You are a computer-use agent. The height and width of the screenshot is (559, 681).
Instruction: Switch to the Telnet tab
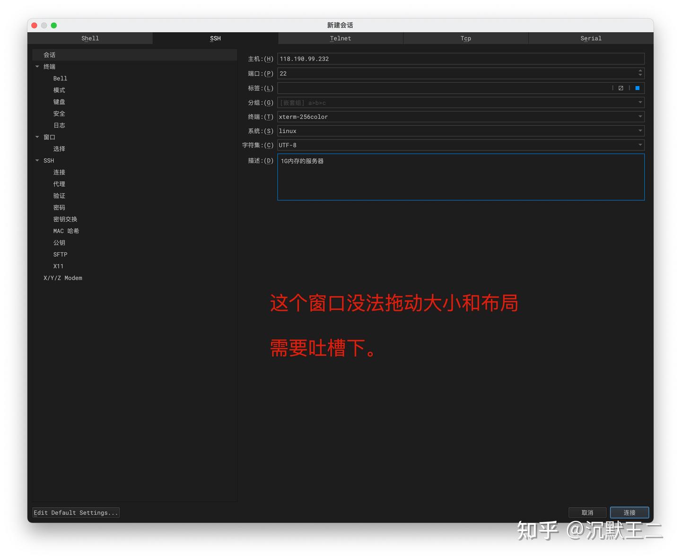(x=340, y=38)
